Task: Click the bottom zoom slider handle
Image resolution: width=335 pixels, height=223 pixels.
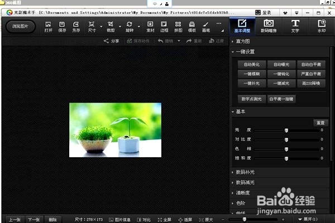Action: [245, 219]
